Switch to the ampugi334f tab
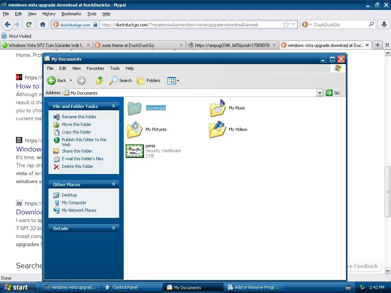This screenshot has width=391, height=293. tap(232, 45)
